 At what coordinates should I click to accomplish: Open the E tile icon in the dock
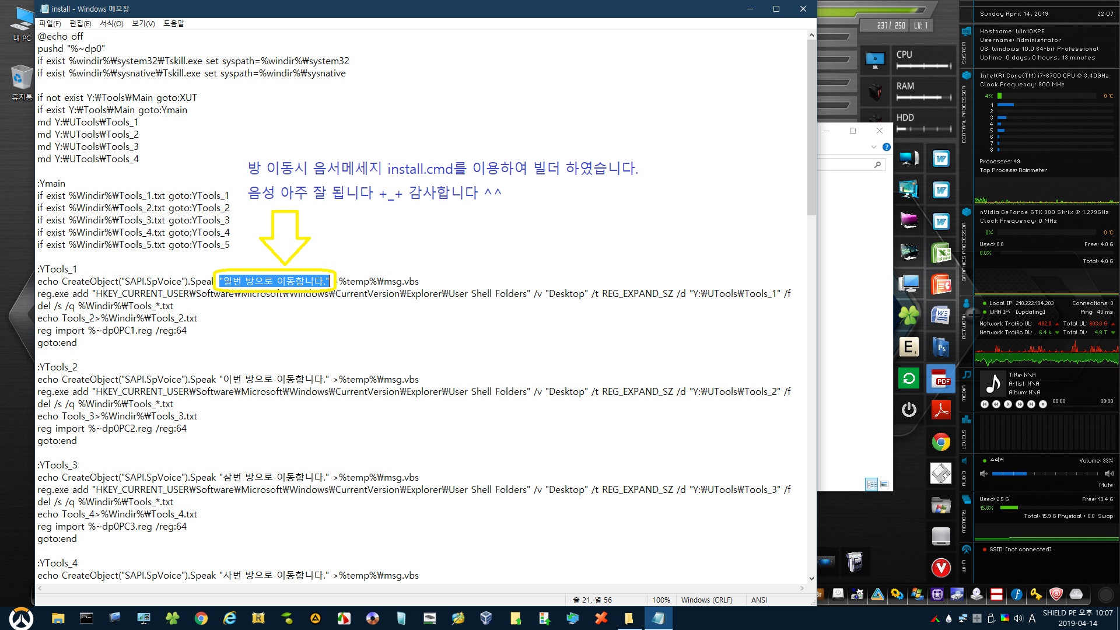[x=909, y=347]
